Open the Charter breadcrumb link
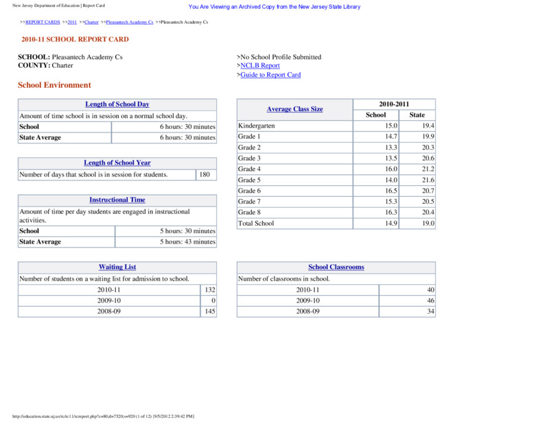Screen dimensions: 549x424 click(91, 22)
